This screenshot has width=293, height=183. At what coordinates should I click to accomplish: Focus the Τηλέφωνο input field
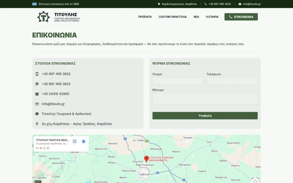click(232, 81)
